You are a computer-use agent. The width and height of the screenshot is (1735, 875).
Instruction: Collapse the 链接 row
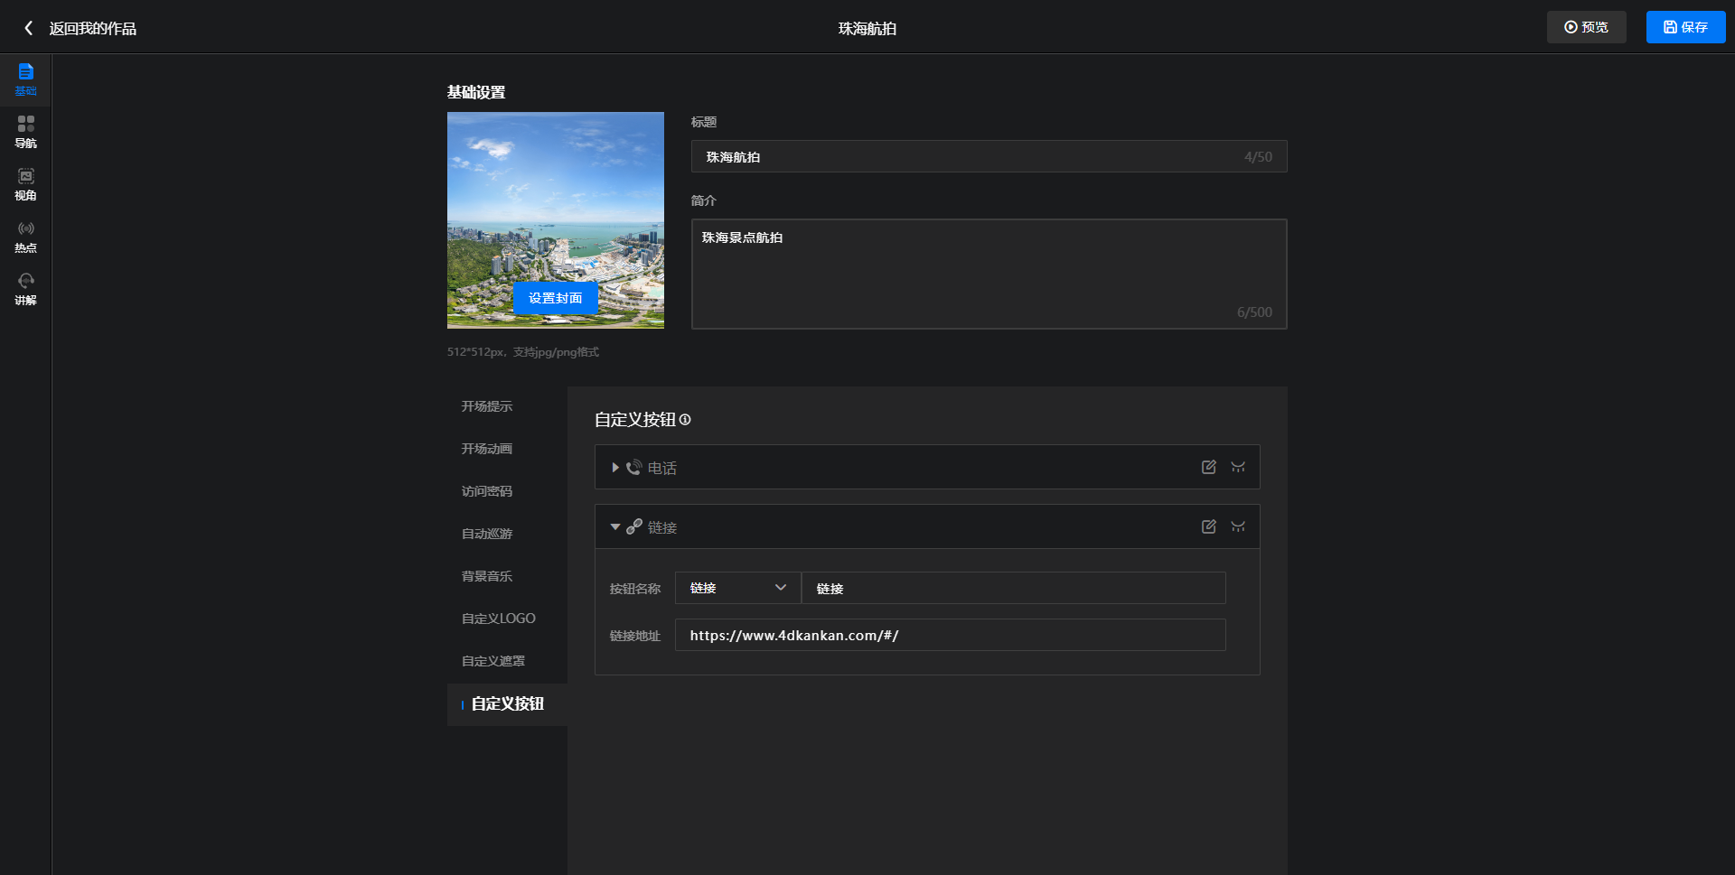pyautogui.click(x=614, y=527)
